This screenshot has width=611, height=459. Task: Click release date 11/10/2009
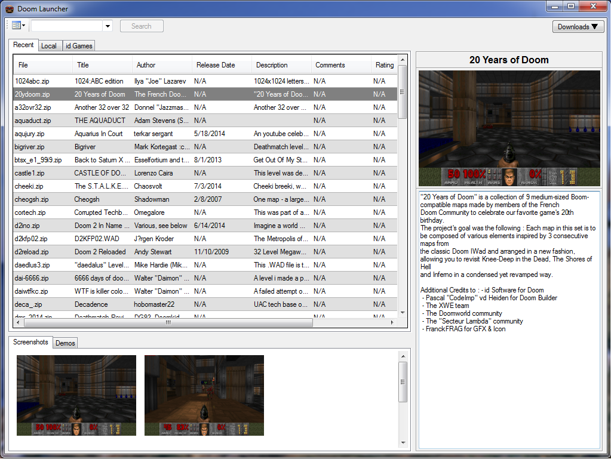click(211, 252)
